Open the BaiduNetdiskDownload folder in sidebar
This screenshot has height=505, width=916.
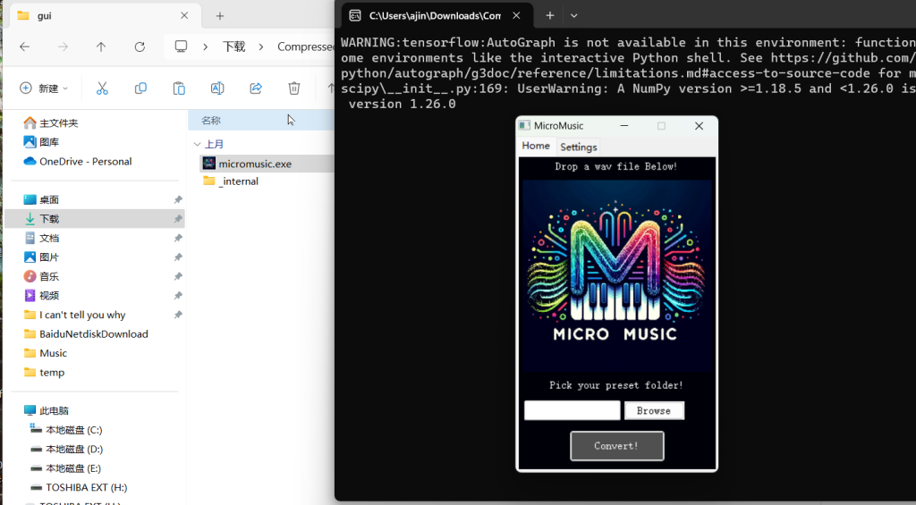[x=94, y=334]
